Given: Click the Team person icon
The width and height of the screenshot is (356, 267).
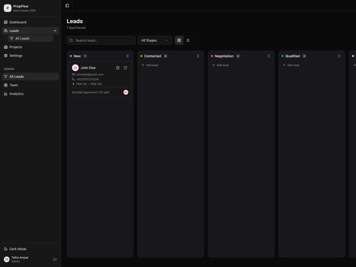Looking at the screenshot, I should [6, 85].
